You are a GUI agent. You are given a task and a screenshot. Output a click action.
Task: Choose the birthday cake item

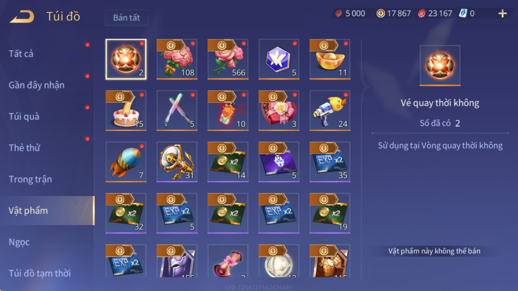(x=126, y=111)
